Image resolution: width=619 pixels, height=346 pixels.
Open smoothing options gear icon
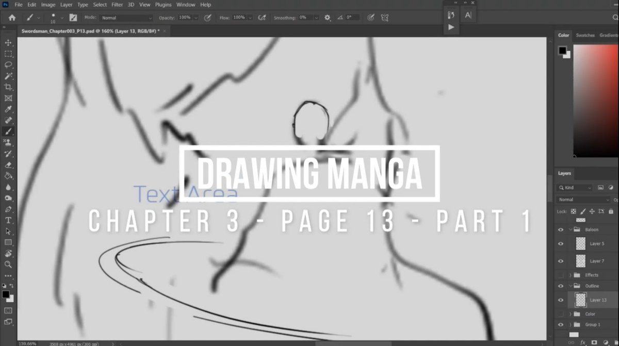(327, 18)
